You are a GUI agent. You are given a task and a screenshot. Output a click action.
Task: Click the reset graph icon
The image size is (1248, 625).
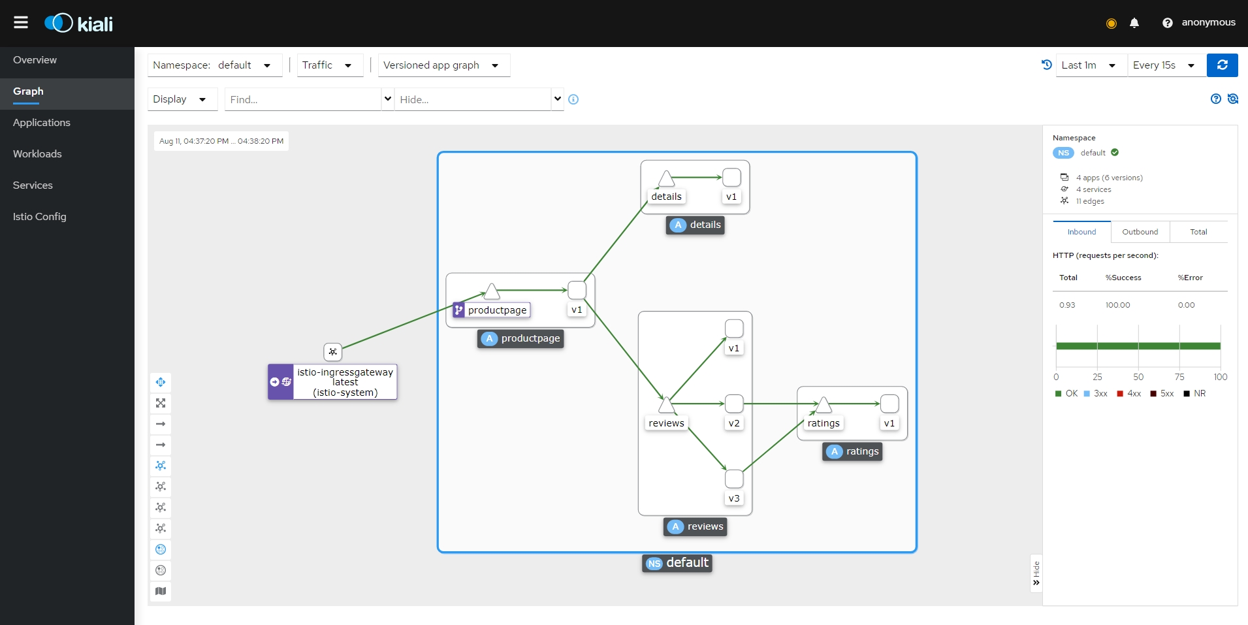tap(1232, 99)
